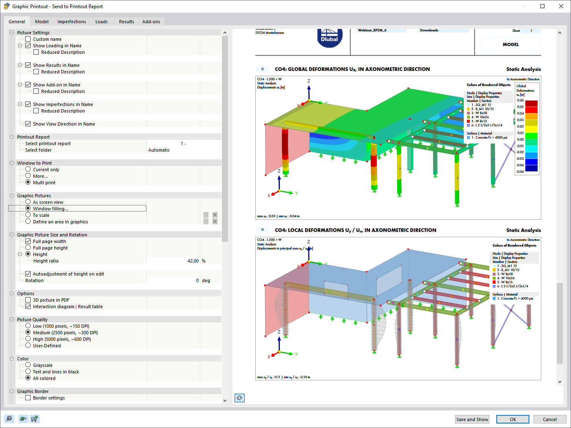This screenshot has width=571, height=428.
Task: Enable Border settings checkbox
Action: click(28, 398)
